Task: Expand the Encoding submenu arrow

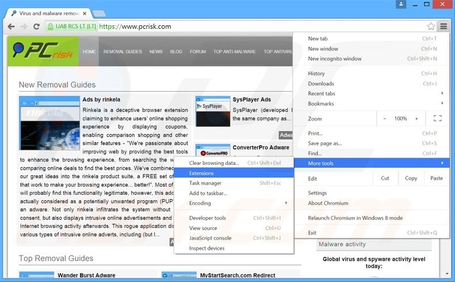Action: pyautogui.click(x=286, y=203)
